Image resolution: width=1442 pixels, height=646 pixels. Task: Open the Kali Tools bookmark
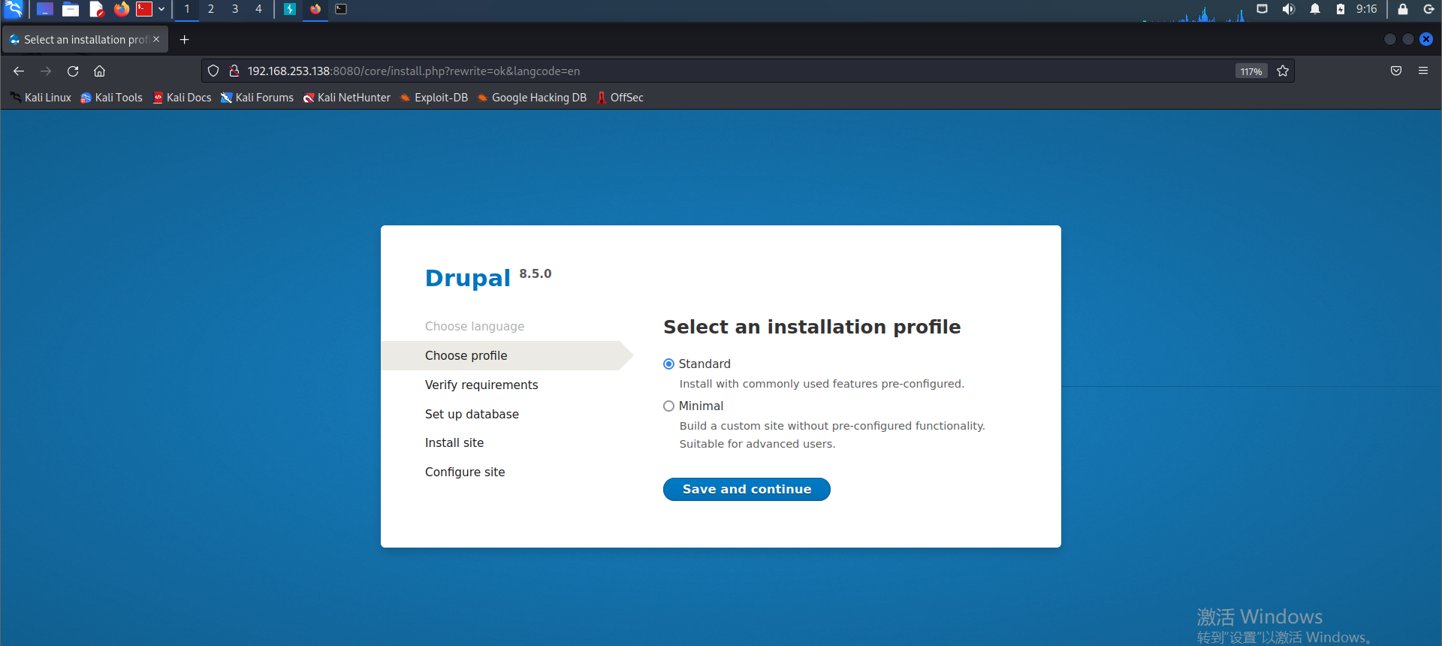[x=111, y=98]
